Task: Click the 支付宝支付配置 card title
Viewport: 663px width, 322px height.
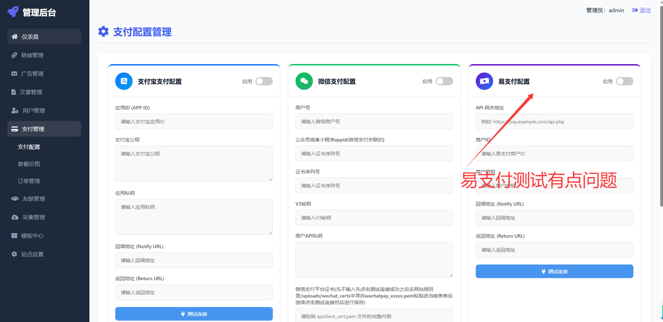Action: coord(160,82)
